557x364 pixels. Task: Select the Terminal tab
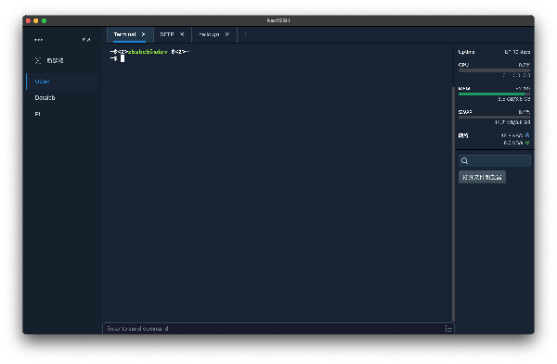tap(124, 34)
